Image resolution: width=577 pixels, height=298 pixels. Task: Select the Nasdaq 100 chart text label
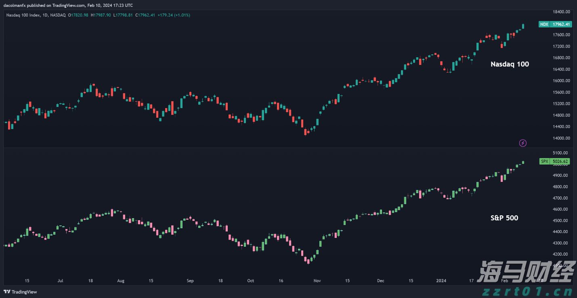(510, 64)
